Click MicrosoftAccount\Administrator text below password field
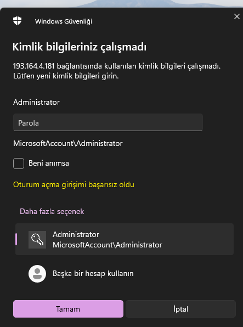 [68, 144]
